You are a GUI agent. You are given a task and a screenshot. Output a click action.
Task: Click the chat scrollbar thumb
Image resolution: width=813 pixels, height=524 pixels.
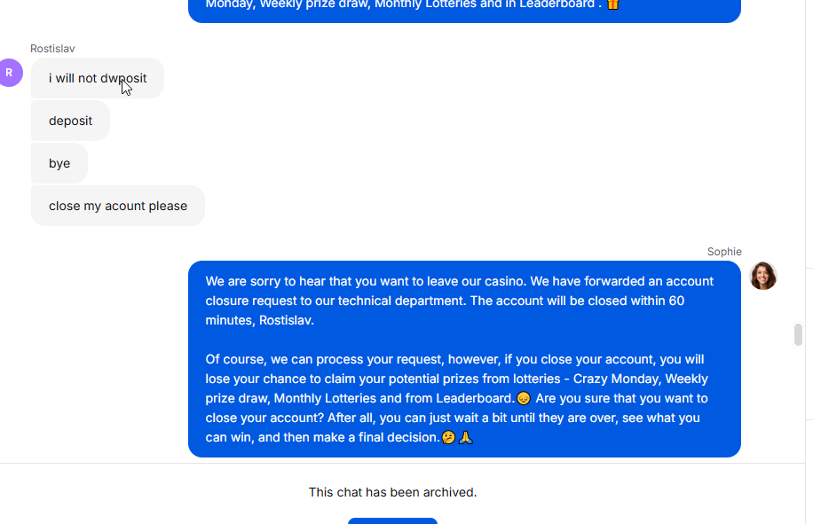(798, 334)
